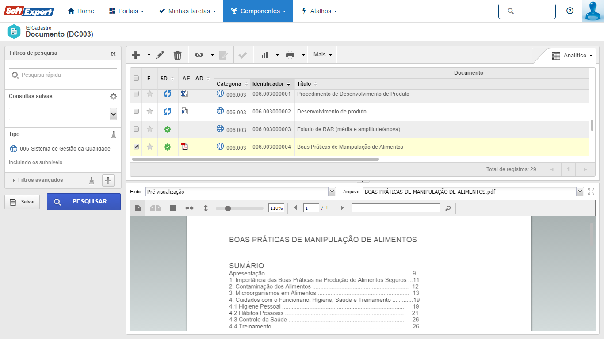Image resolution: width=604 pixels, height=339 pixels.
Task: Click the pencil edit icon in toolbar
Action: click(160, 55)
